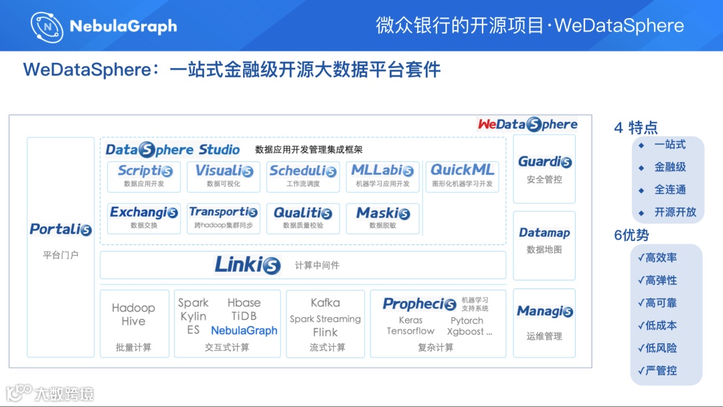Click the 流式计算 label
Viewport: 723px width, 407px height.
pos(327,347)
